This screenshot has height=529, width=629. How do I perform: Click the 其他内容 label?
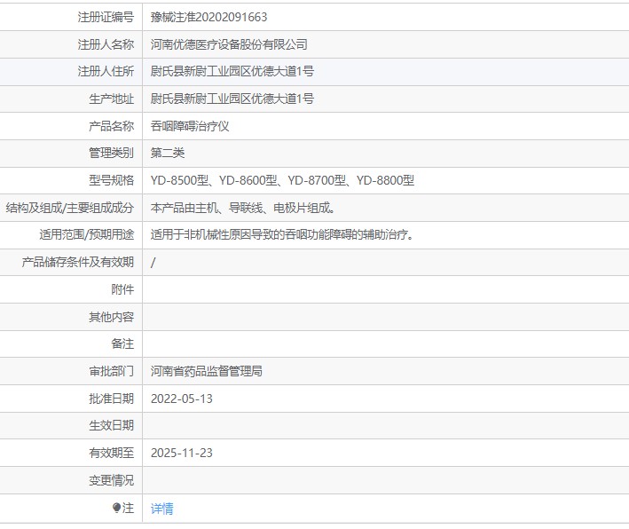pyautogui.click(x=112, y=317)
